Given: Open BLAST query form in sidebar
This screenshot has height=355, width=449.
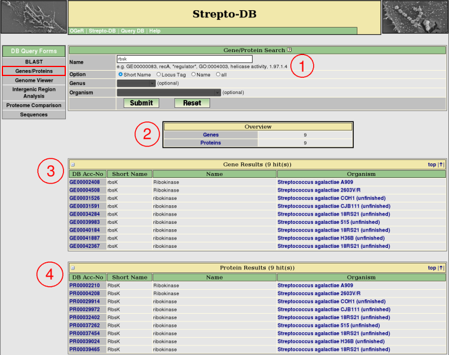Looking at the screenshot, I should [x=34, y=62].
